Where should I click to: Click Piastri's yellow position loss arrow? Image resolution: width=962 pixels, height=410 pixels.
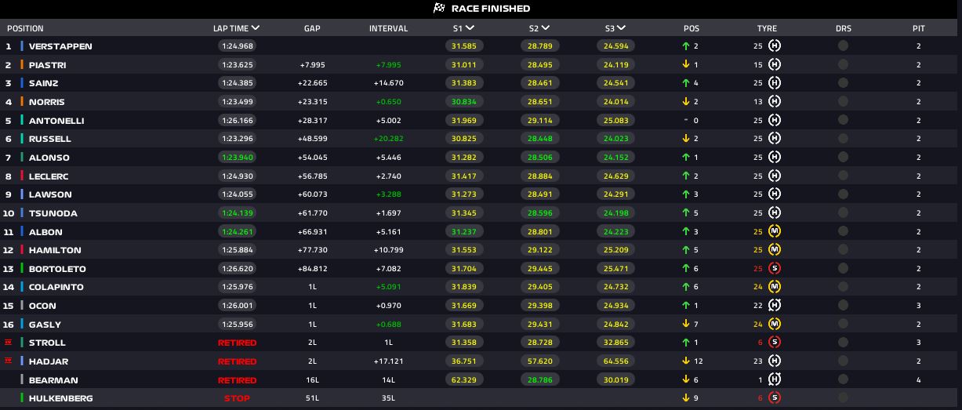tap(686, 65)
